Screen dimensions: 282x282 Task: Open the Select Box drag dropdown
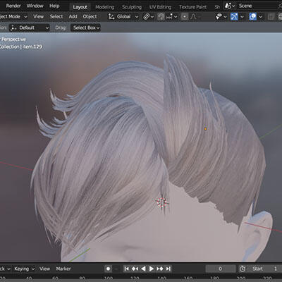[85, 27]
